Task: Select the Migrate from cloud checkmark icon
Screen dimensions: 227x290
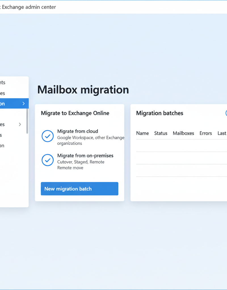Action: coord(48,136)
